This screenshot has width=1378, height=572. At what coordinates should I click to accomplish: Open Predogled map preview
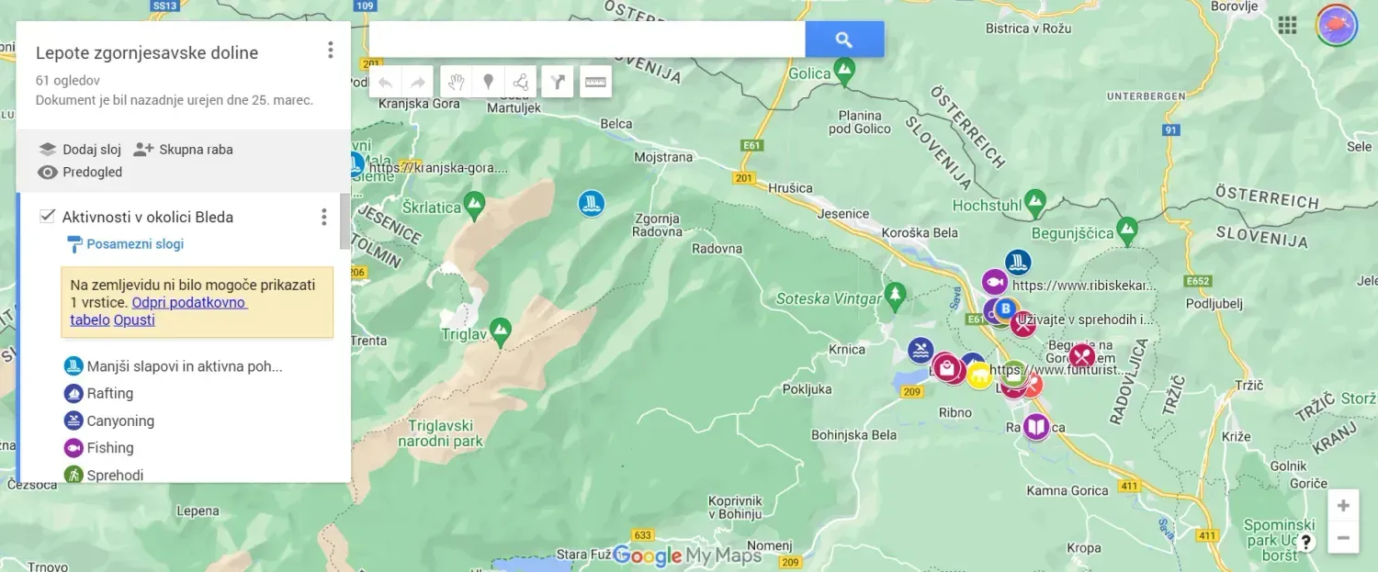[80, 172]
